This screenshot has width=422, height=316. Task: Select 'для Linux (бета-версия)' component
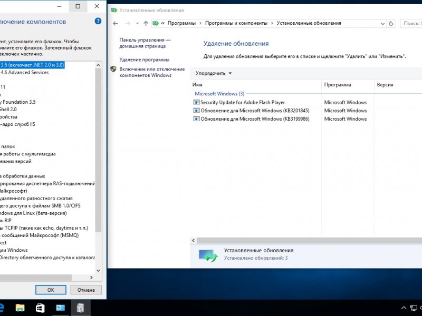click(33, 213)
